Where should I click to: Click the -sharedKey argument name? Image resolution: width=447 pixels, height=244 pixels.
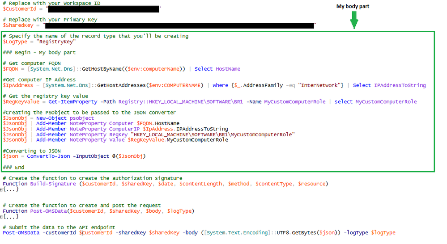131,233
